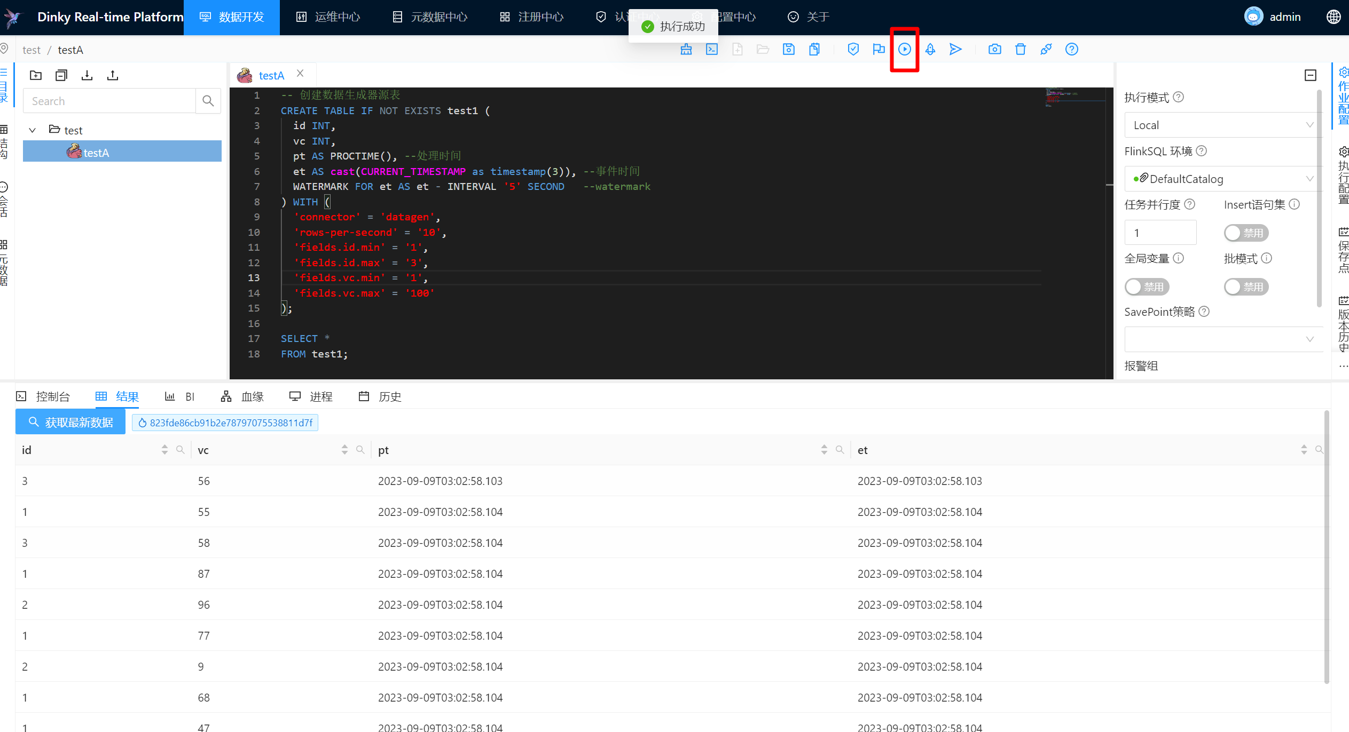Click the results table vertical scrollbar
1349x732 pixels.
click(x=1326, y=547)
